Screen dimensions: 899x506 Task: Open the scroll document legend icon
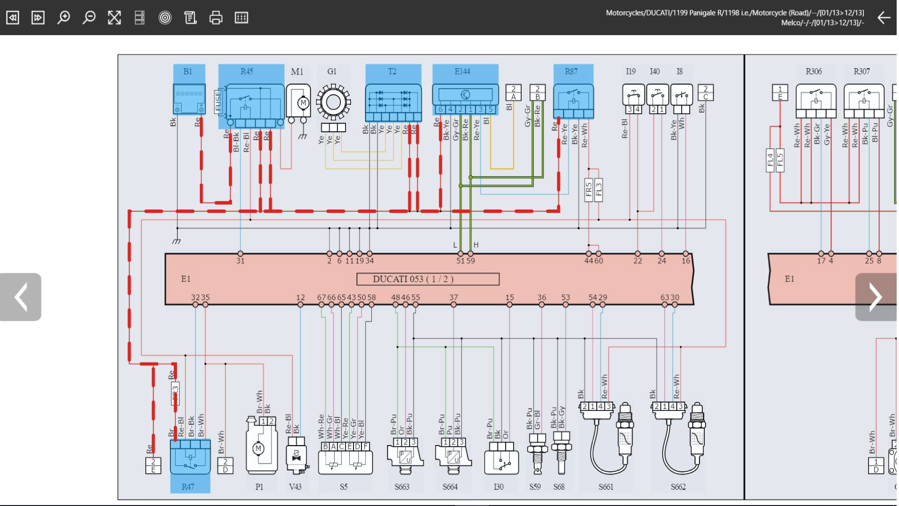[x=190, y=18]
